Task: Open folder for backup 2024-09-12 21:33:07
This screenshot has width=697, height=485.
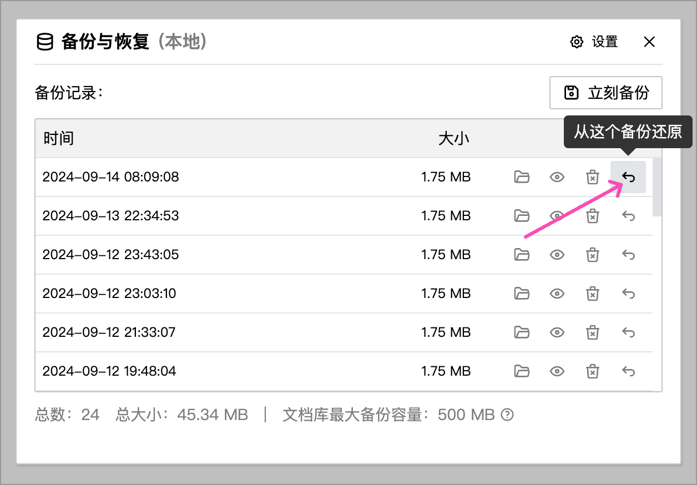Action: 522,332
